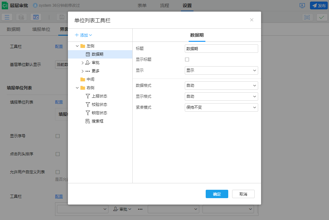Open the 紧凑模式 dropdown
329x220 pixels.
coord(221,107)
